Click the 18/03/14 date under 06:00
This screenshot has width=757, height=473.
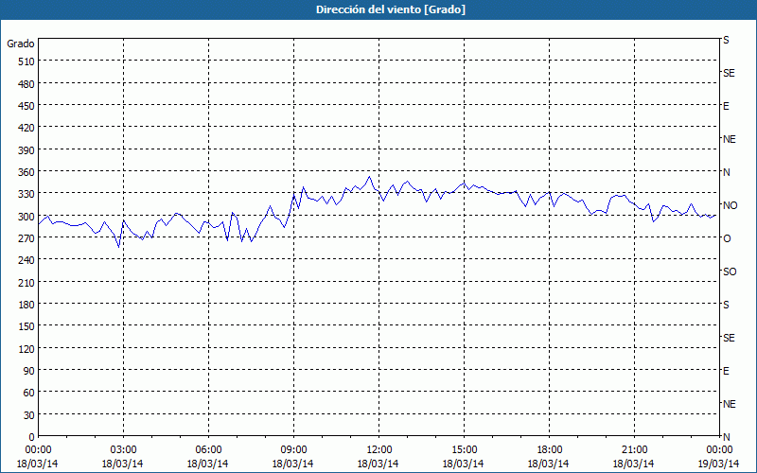coord(207,464)
